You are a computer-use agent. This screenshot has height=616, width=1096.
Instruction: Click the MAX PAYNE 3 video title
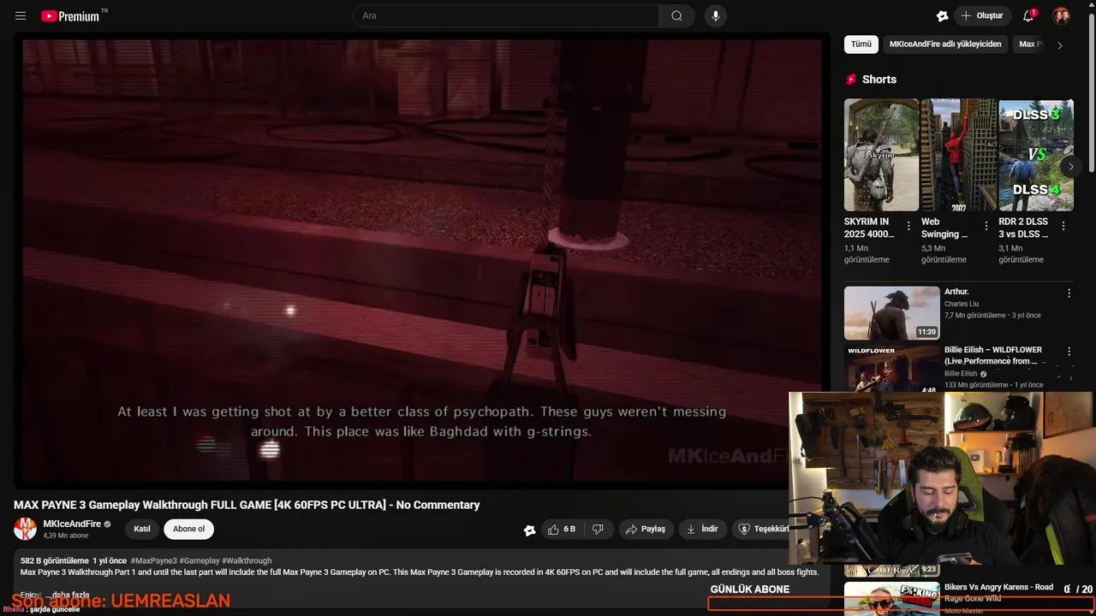(x=247, y=505)
